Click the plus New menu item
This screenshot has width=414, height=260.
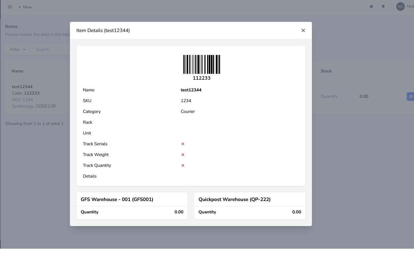(25, 7)
